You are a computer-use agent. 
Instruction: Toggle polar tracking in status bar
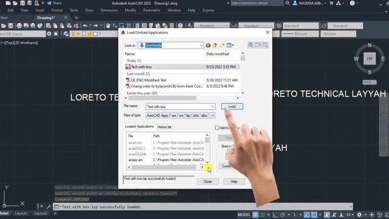283,215
